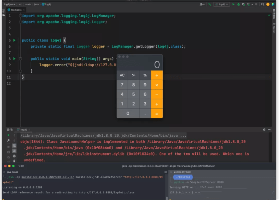The height and width of the screenshot is (200, 280).
Task: Close the log4j.java editor tab
Action: [24, 10]
